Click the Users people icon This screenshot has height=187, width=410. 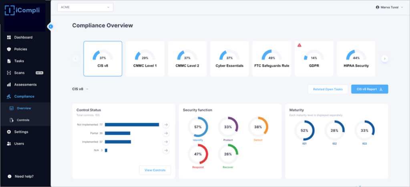(9, 144)
